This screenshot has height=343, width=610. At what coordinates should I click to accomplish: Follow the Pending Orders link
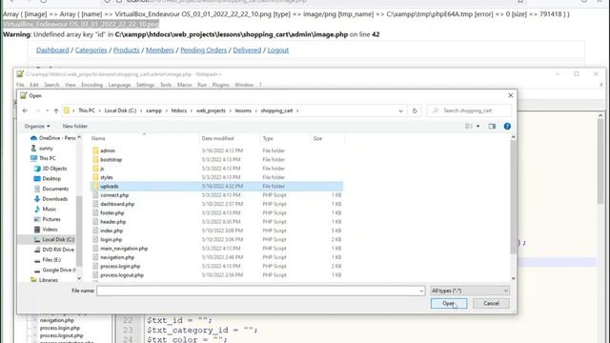click(203, 50)
